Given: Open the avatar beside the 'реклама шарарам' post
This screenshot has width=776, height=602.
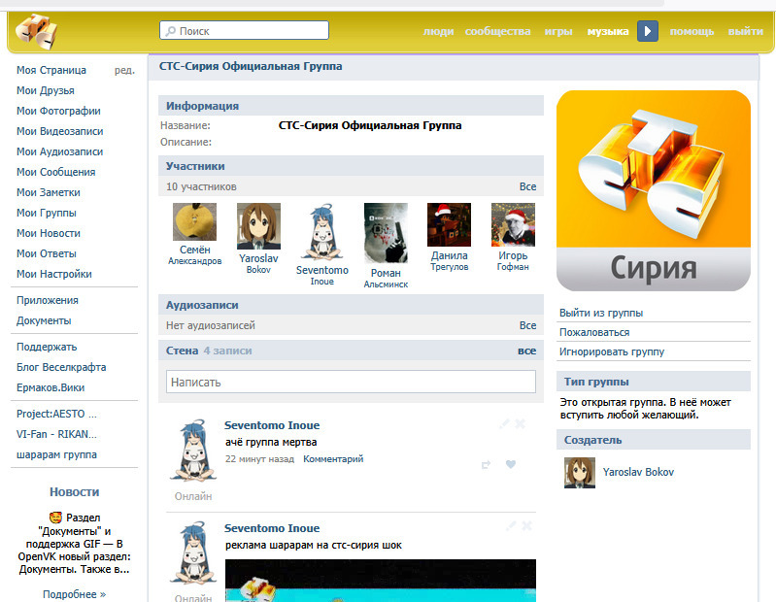Looking at the screenshot, I should (193, 552).
